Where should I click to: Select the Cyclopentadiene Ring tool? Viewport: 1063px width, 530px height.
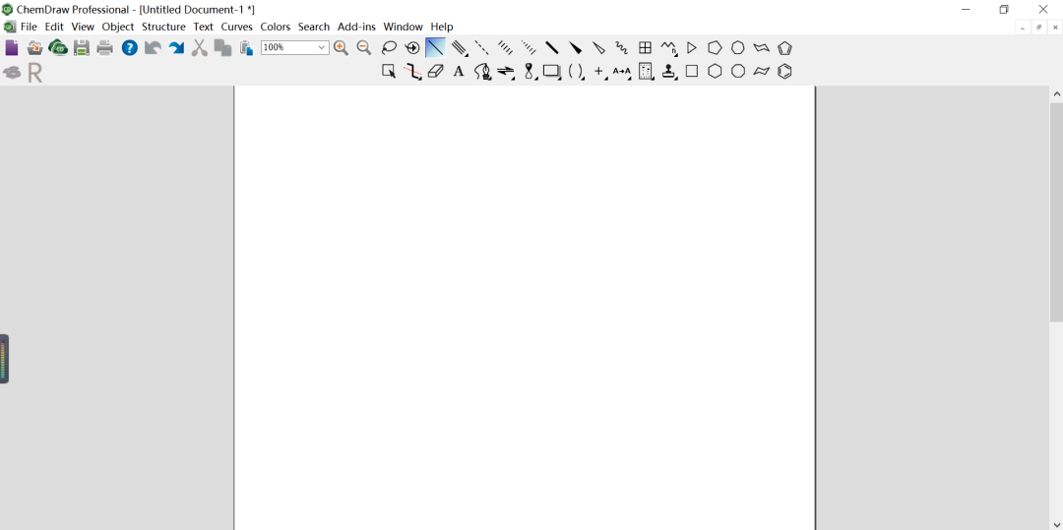pos(784,47)
